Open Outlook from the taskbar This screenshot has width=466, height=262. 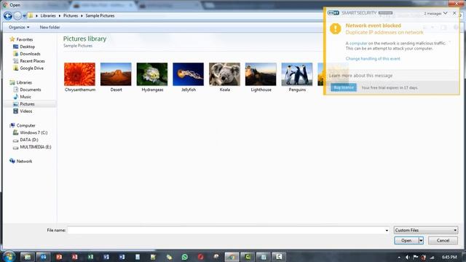44,257
